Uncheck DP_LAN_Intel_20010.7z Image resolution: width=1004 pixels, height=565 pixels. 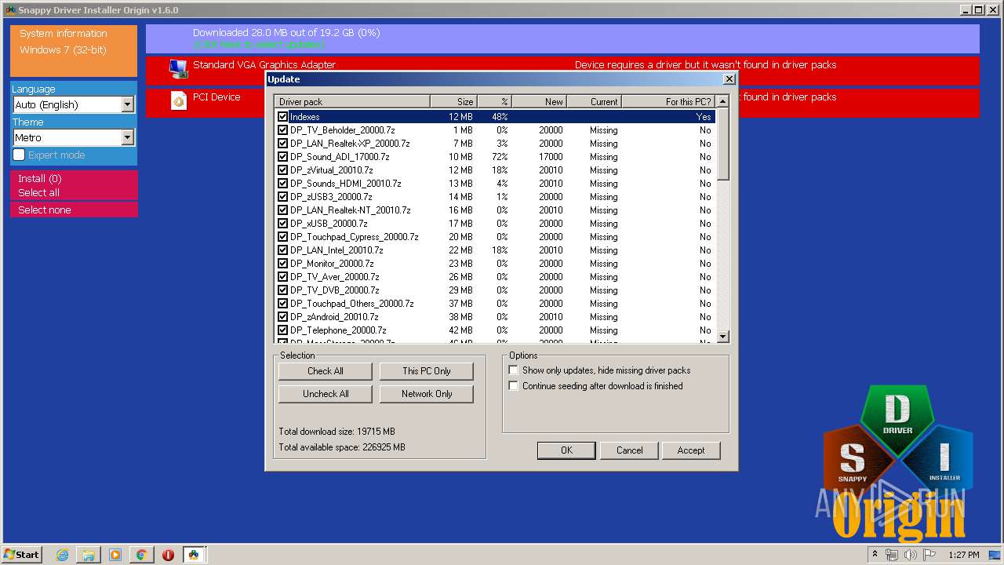coord(283,250)
